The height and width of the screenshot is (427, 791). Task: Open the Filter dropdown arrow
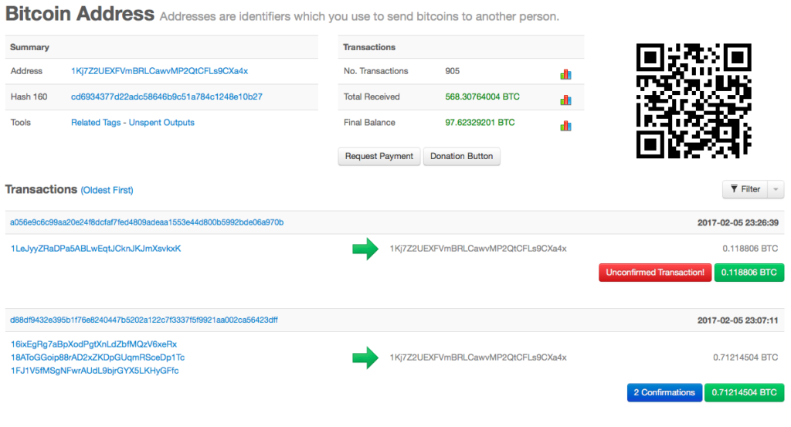(776, 189)
